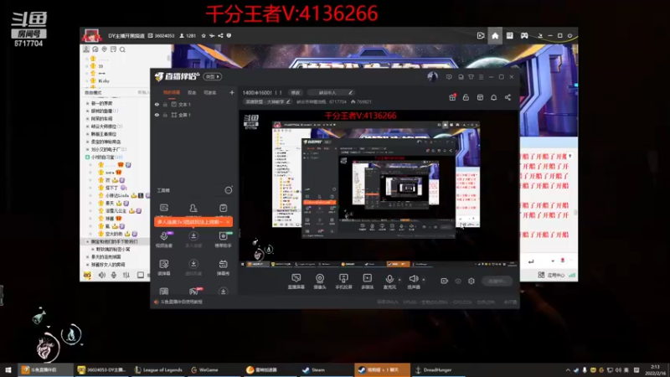Open the more options circle in the 工具箱 header

(x=229, y=190)
